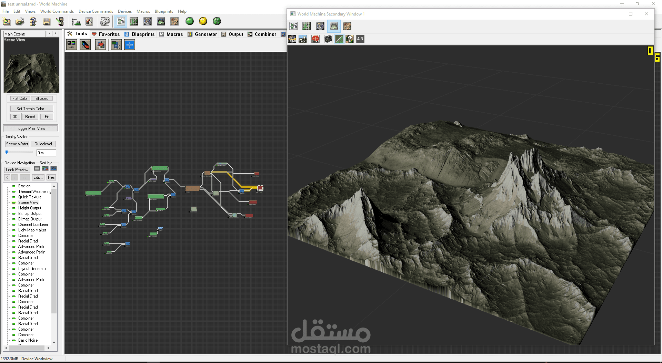
Task: Click the dice randomize icon
Action: point(105,21)
